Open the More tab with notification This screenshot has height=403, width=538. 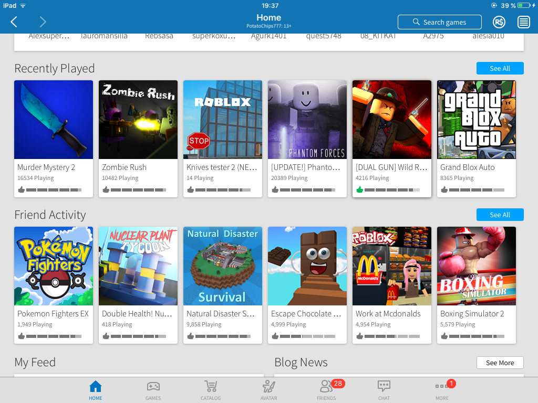click(x=442, y=390)
